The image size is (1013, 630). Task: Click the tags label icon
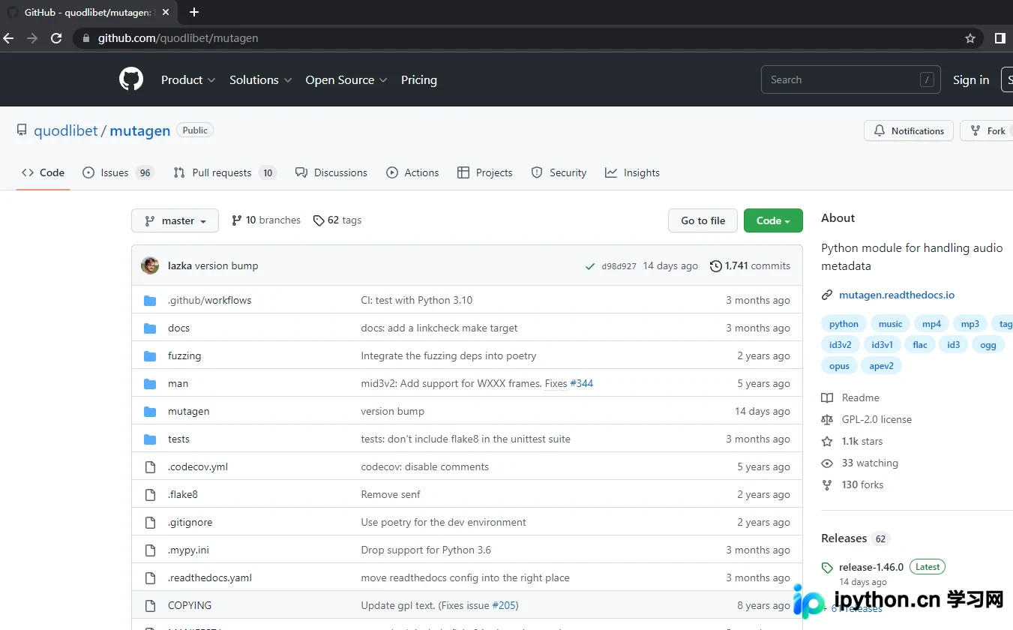point(319,220)
